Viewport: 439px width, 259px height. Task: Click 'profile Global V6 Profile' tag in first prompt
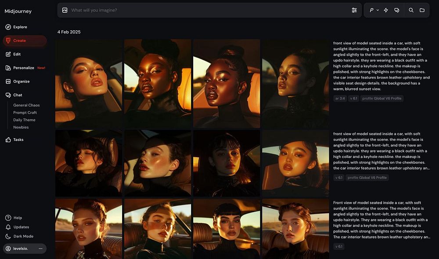point(381,98)
